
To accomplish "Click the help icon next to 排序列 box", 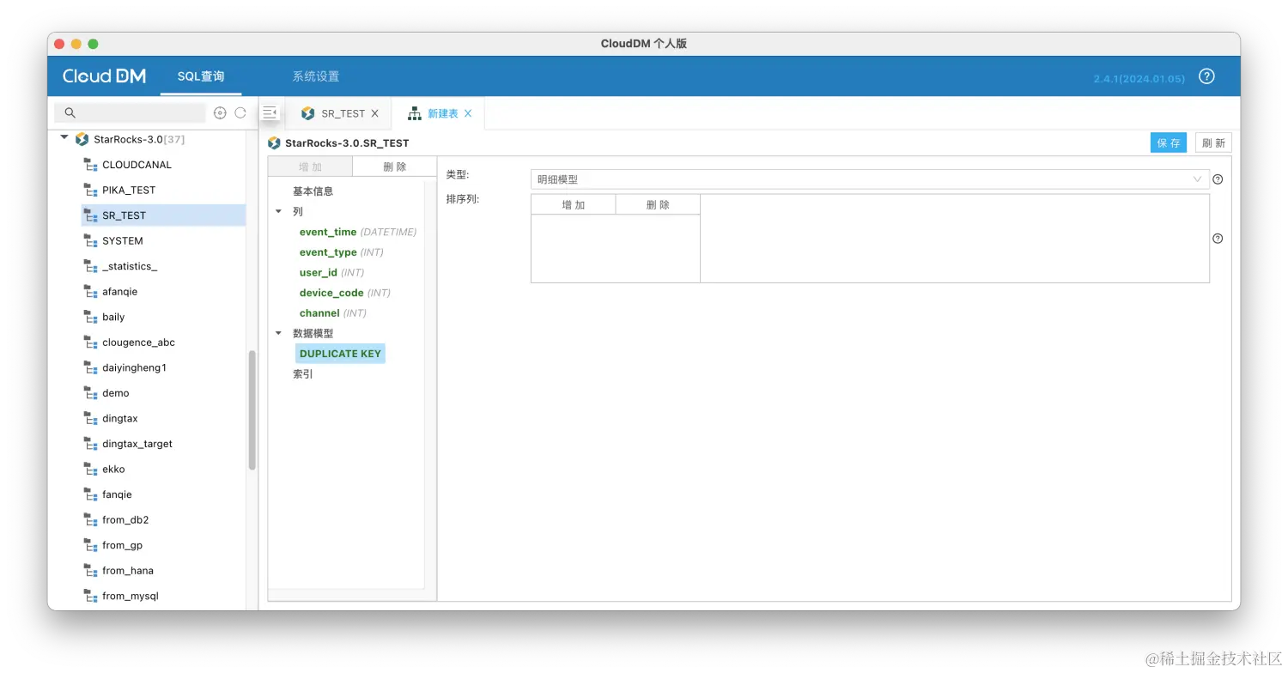I will point(1218,239).
